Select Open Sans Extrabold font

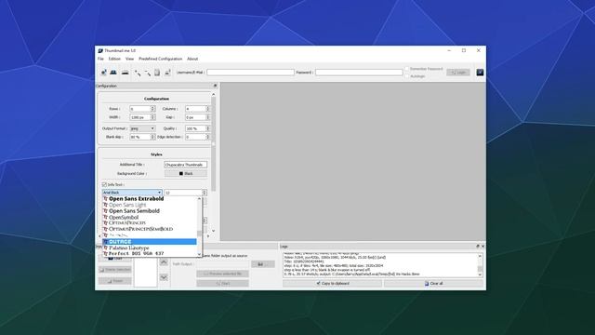pos(150,198)
